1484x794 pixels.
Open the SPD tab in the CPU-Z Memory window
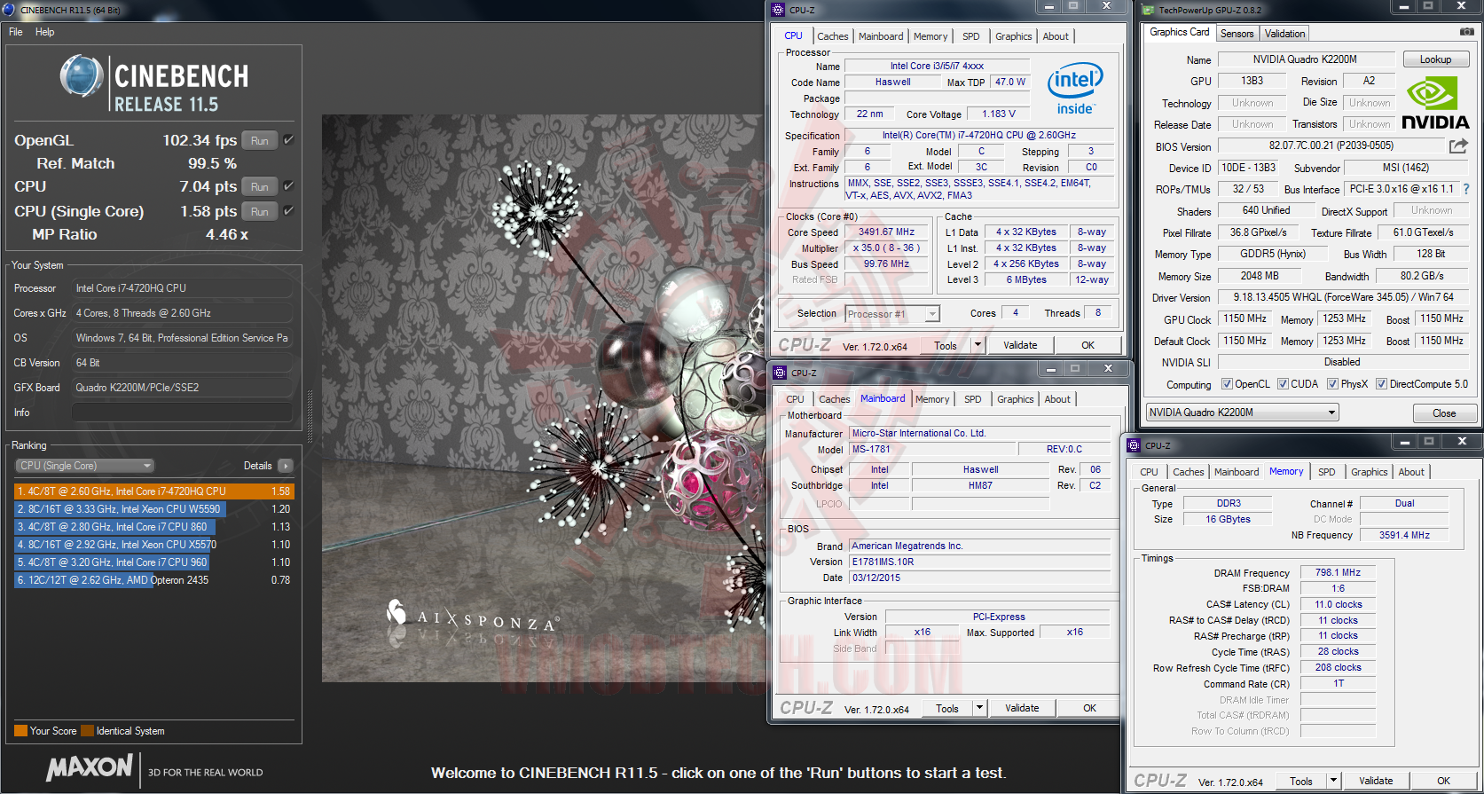click(x=1326, y=472)
